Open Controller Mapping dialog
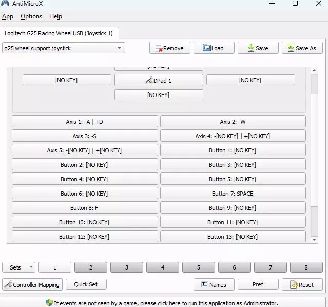This screenshot has width=328, height=307. (32, 284)
